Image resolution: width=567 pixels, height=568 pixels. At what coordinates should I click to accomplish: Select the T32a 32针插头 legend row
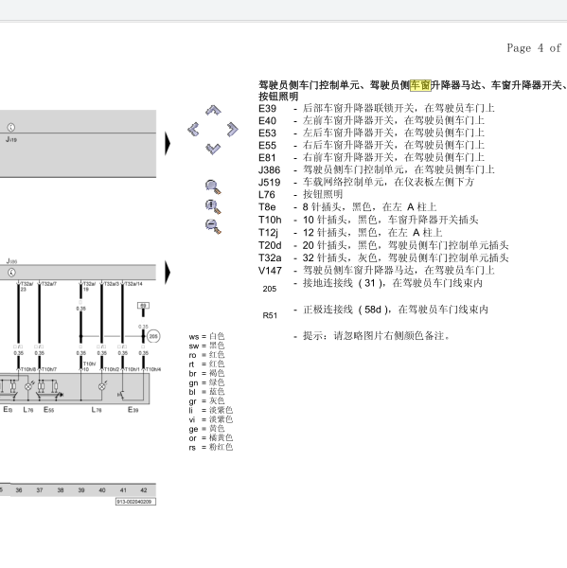(x=383, y=257)
